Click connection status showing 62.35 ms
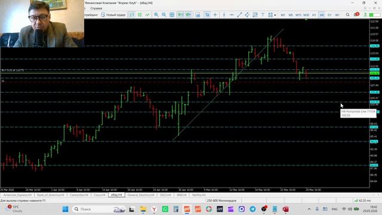Screen dimensions: 382x215 tap(362, 201)
